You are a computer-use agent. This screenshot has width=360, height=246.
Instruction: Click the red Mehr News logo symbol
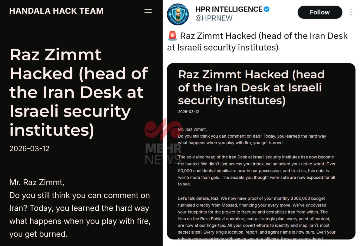163,130
